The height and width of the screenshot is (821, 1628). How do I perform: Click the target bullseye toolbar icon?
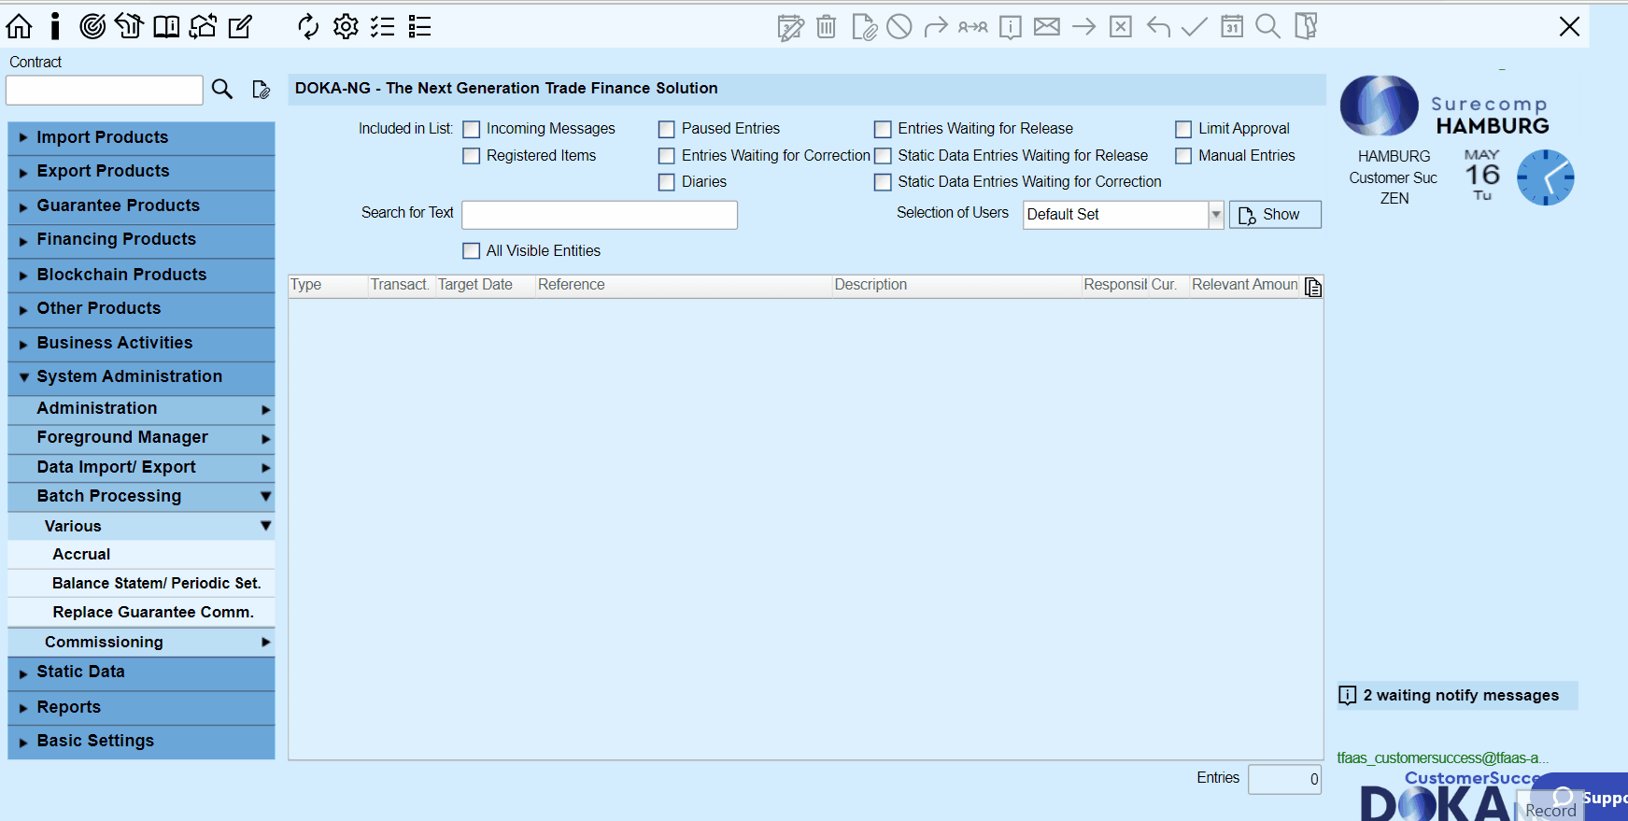[92, 26]
